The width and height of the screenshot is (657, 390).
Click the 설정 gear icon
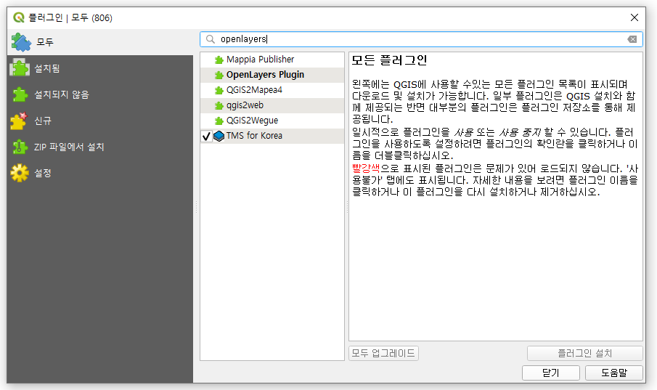[20, 173]
